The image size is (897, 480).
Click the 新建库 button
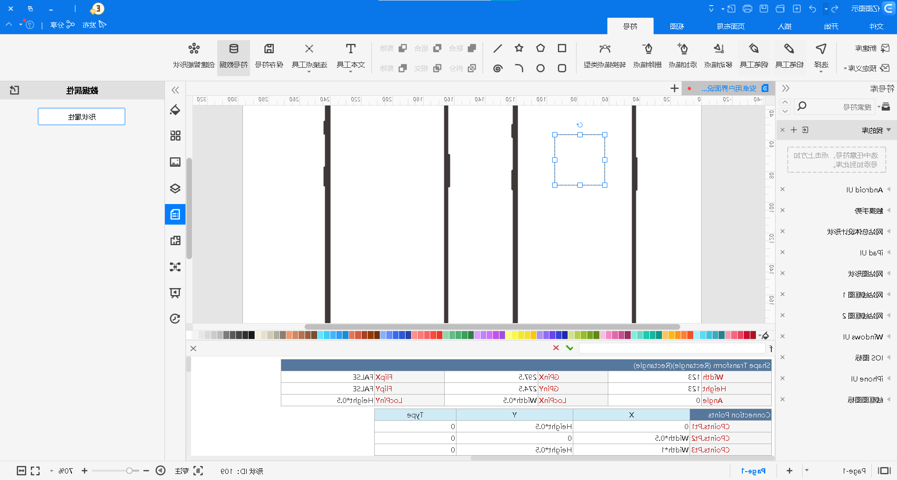coord(872,48)
